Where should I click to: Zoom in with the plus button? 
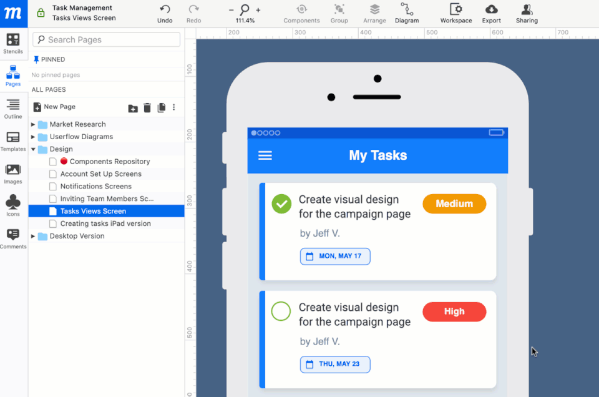tap(258, 11)
